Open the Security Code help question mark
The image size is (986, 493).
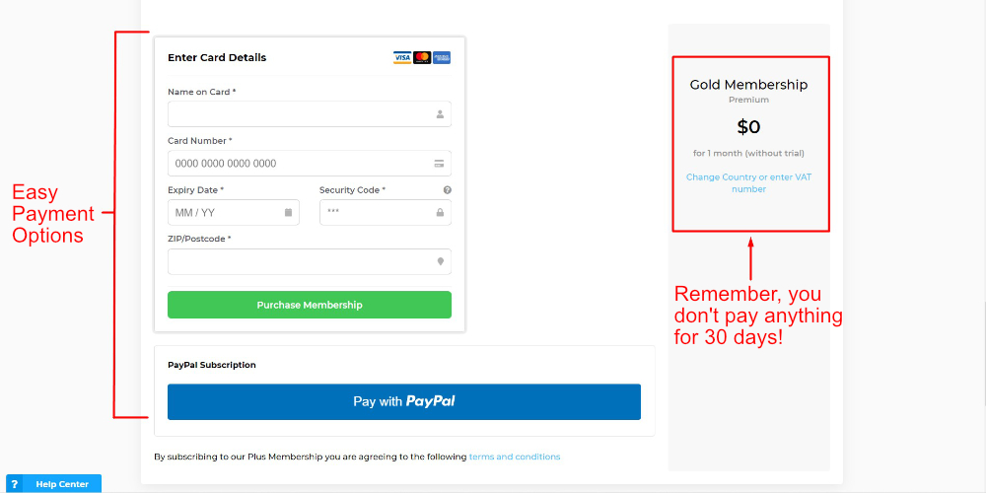coord(447,190)
